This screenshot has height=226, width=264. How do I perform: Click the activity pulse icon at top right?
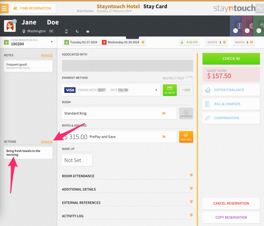coord(260,8)
